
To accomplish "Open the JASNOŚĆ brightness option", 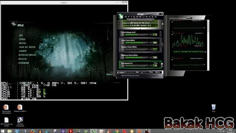I will coord(22,51).
